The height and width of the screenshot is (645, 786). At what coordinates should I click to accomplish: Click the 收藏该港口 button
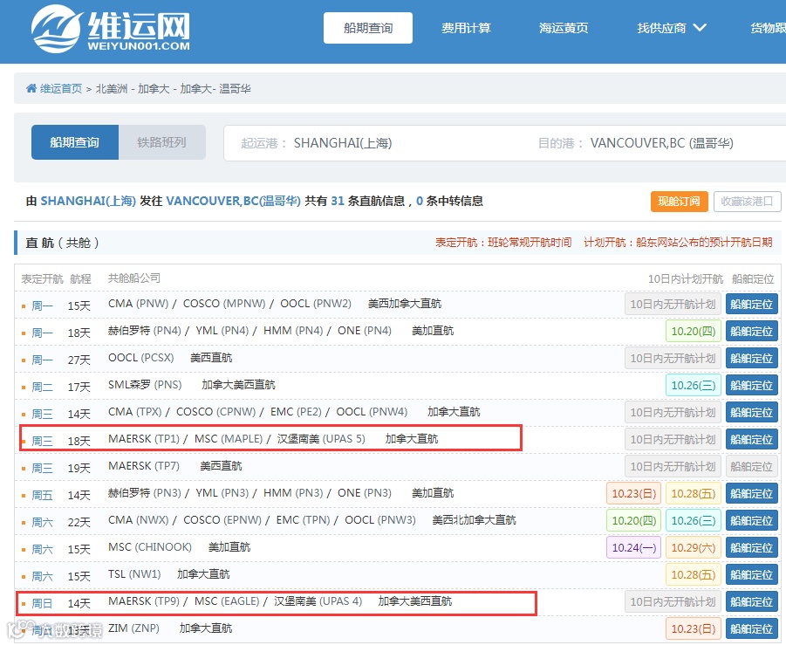point(747,202)
